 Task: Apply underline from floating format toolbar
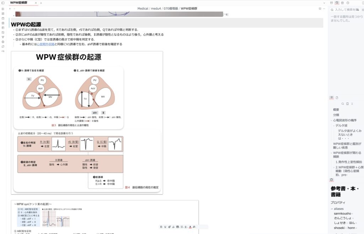pos(165,227)
